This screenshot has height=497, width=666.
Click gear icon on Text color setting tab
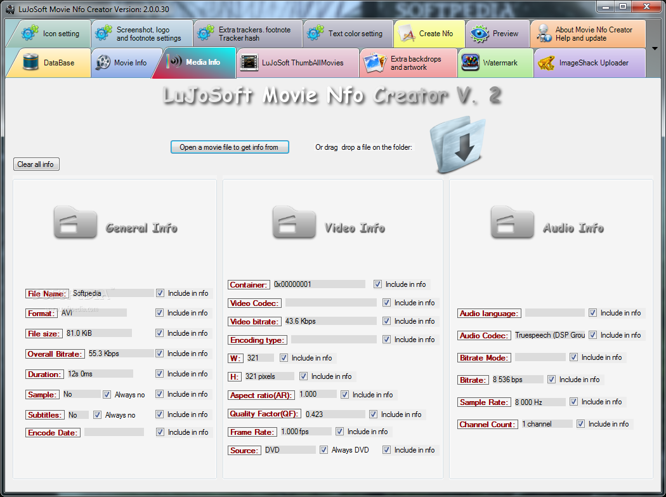pyautogui.click(x=315, y=33)
